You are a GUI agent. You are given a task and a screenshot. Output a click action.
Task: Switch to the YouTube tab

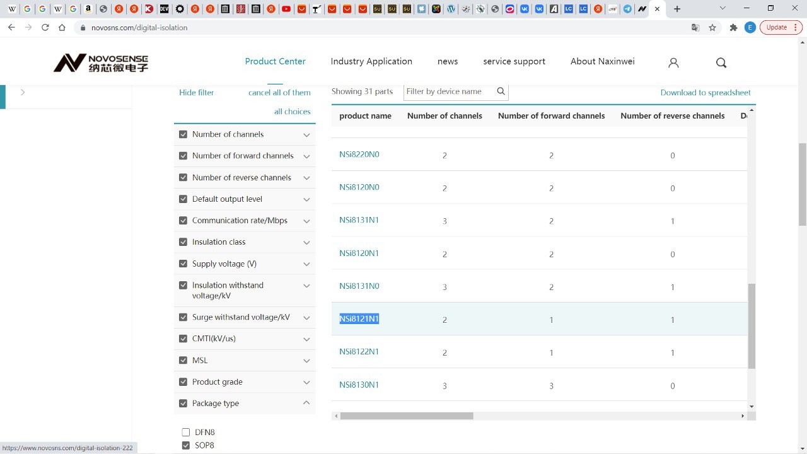coord(287,9)
